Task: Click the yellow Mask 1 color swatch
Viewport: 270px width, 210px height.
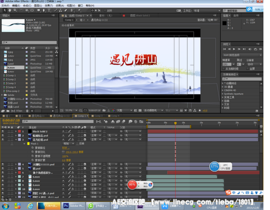Action: tap(28, 144)
